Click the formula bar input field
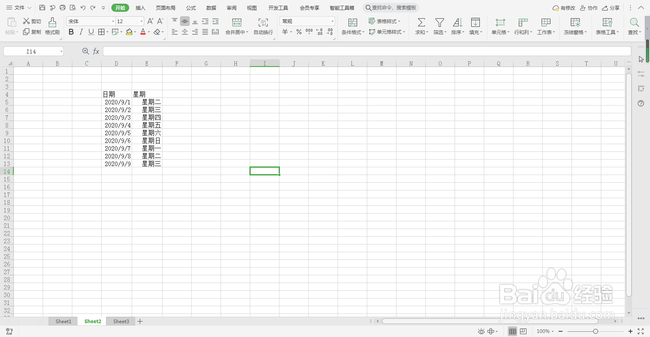 tap(367, 51)
